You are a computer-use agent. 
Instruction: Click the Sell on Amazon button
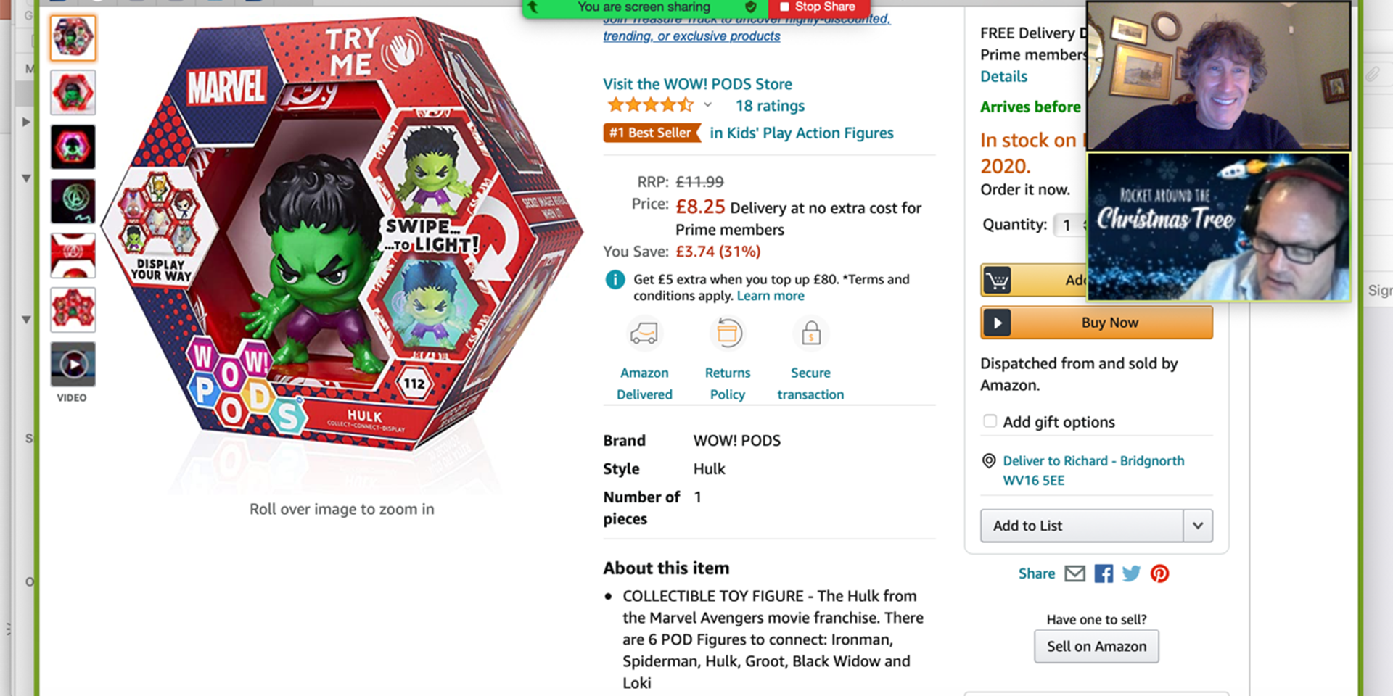point(1096,647)
